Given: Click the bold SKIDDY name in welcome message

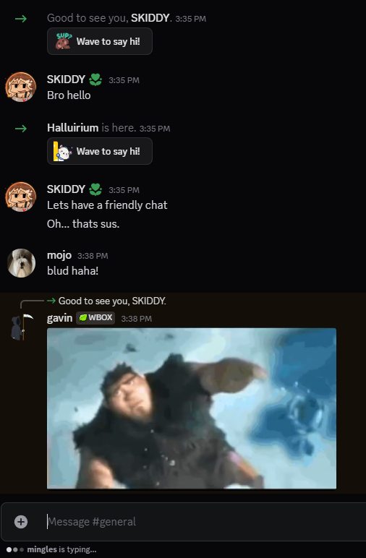Looking at the screenshot, I should coord(150,18).
